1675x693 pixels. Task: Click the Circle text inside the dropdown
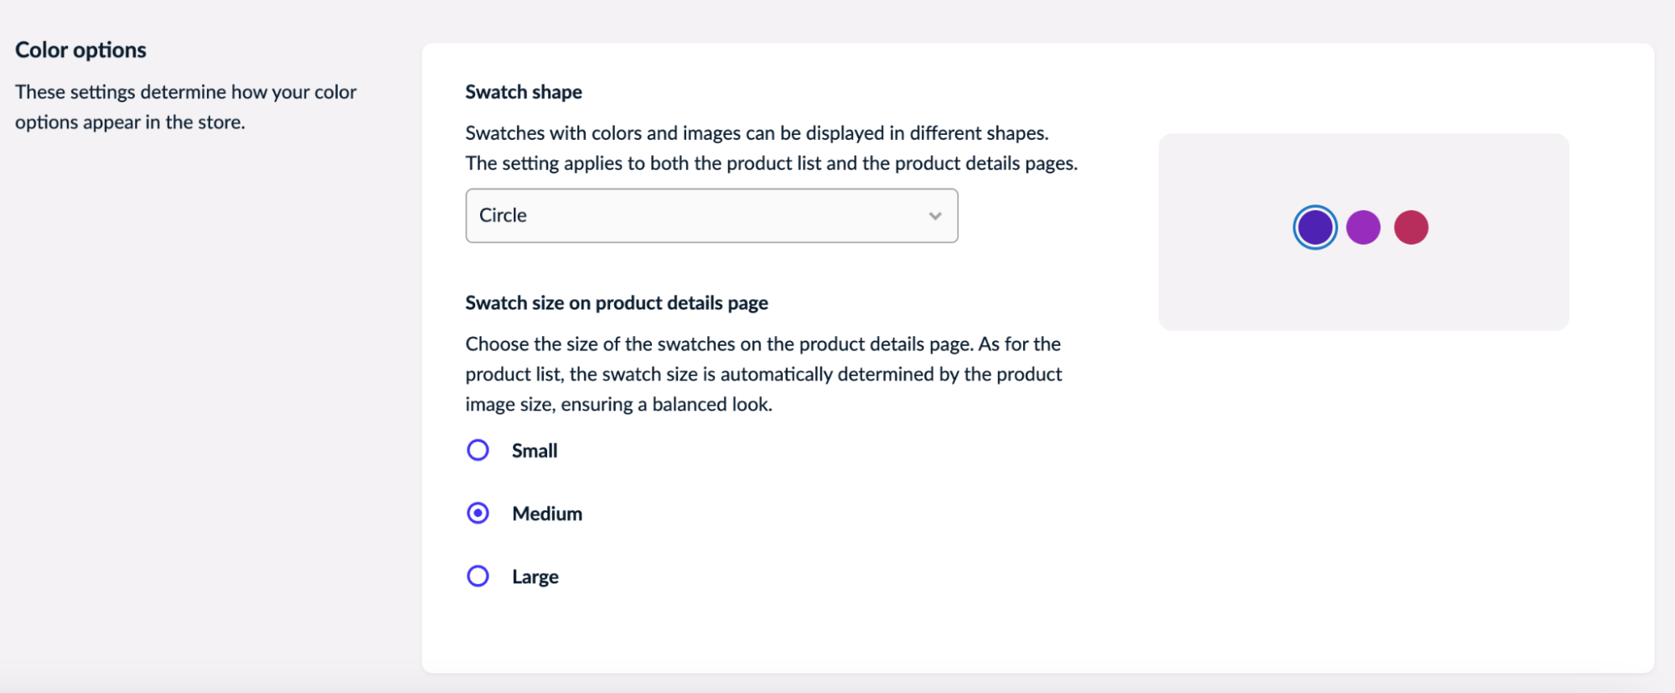coord(502,215)
